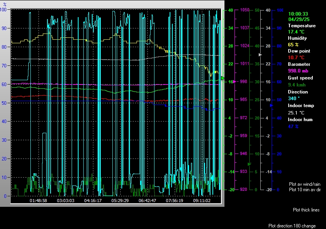326x229 pixels.
Task: Click the Humidity legend label
Action: [297, 38]
